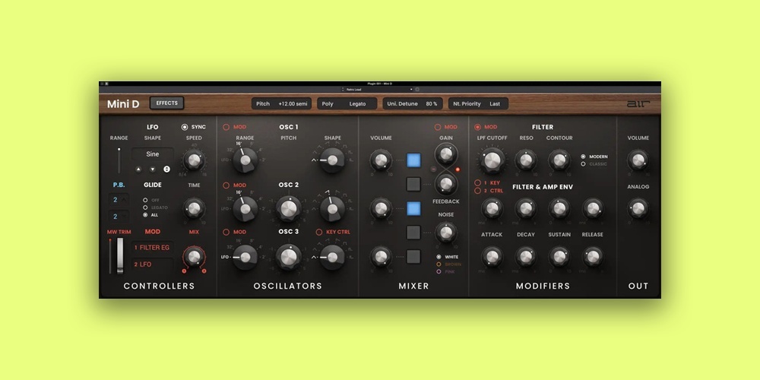
Task: Click the round minus icon between Gain and Feedback
Action: pyautogui.click(x=433, y=169)
